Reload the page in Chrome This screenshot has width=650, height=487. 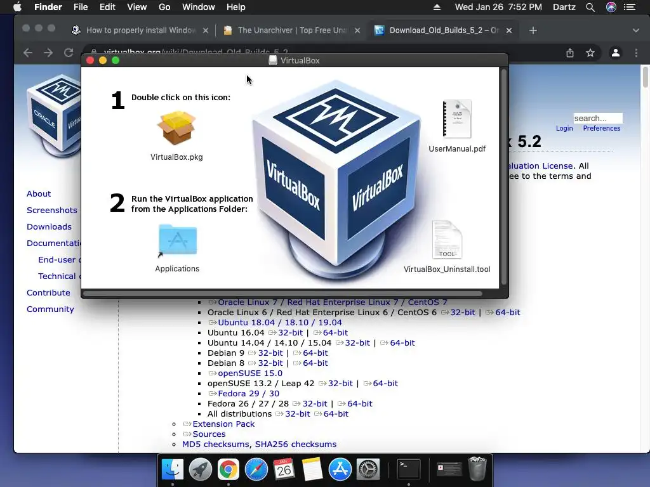[x=69, y=53]
